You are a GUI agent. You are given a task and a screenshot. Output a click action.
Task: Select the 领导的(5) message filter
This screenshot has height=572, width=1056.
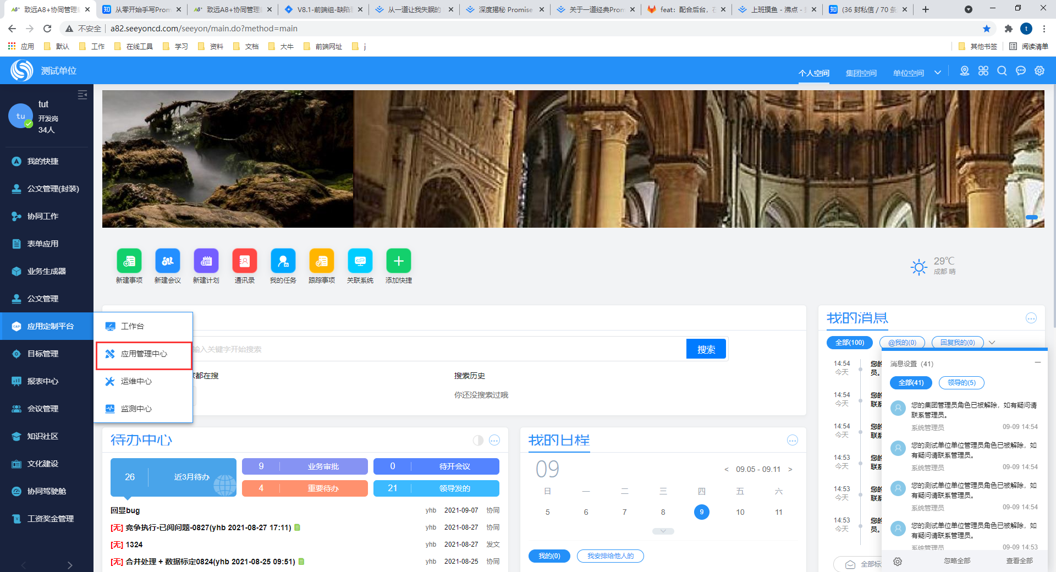click(961, 383)
